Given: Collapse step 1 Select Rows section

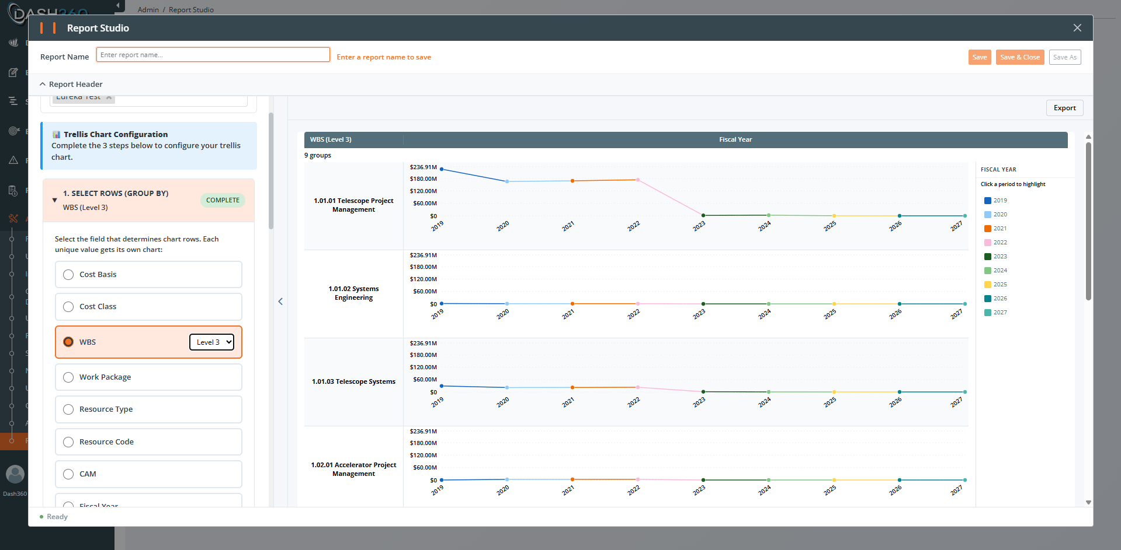Looking at the screenshot, I should (x=55, y=200).
